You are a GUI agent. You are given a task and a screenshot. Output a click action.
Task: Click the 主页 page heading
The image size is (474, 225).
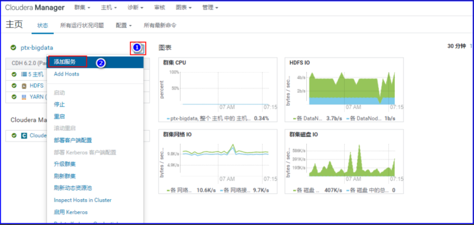point(14,24)
